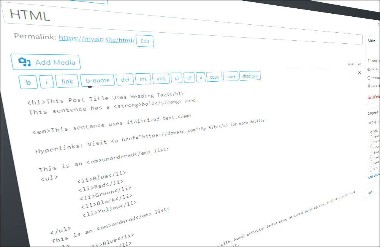Click the opening "<ul>" tag line
Viewport: 380px width, 247px height.
(x=49, y=178)
